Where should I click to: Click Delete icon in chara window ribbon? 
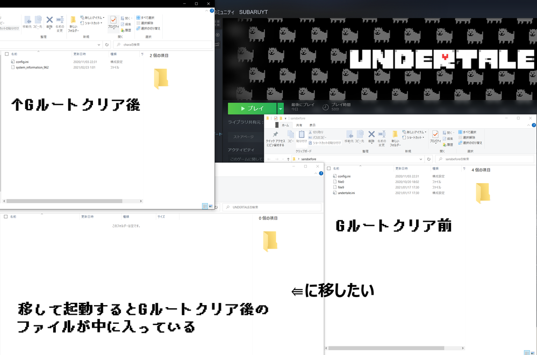(49, 22)
